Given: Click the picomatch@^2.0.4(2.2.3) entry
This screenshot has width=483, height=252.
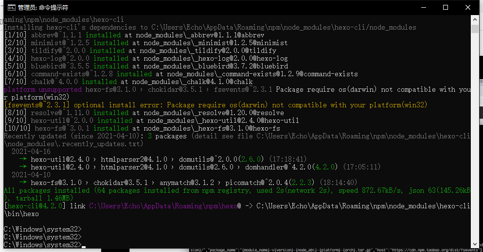Looking at the screenshot, I should pyautogui.click(x=270, y=183).
